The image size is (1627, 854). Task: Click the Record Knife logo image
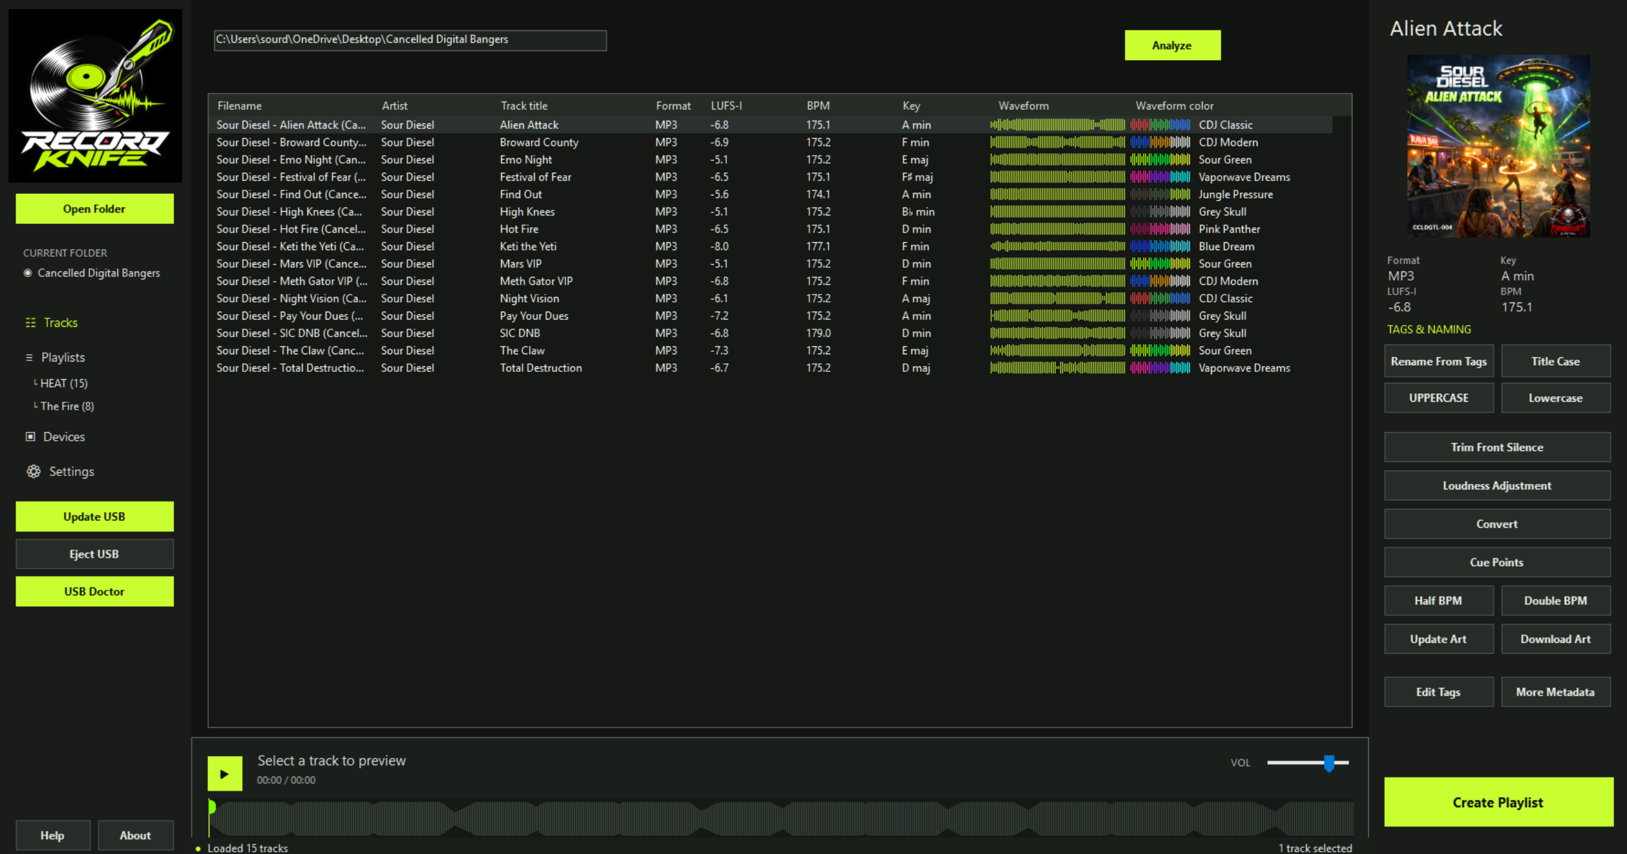pos(95,95)
